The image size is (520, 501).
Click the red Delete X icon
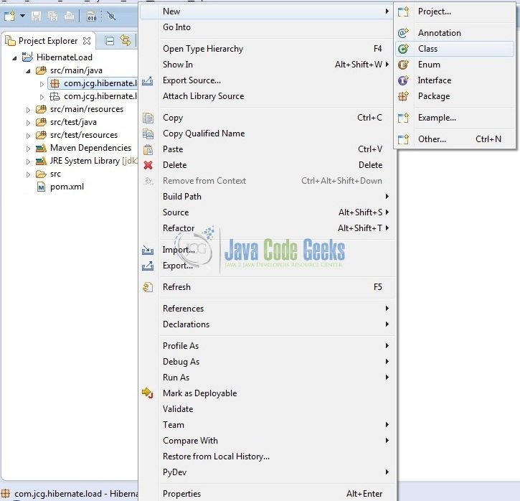[148, 165]
